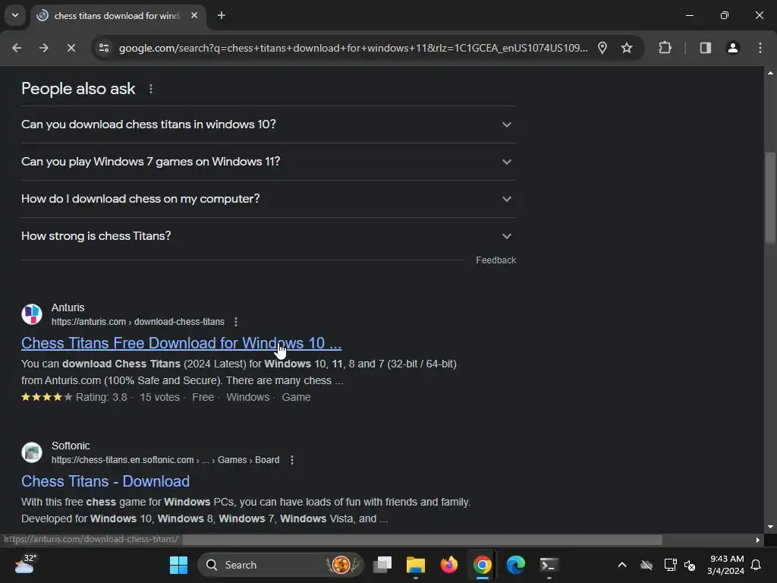Open Chess Titans - Download Softonic link
Image resolution: width=777 pixels, height=583 pixels.
point(105,481)
